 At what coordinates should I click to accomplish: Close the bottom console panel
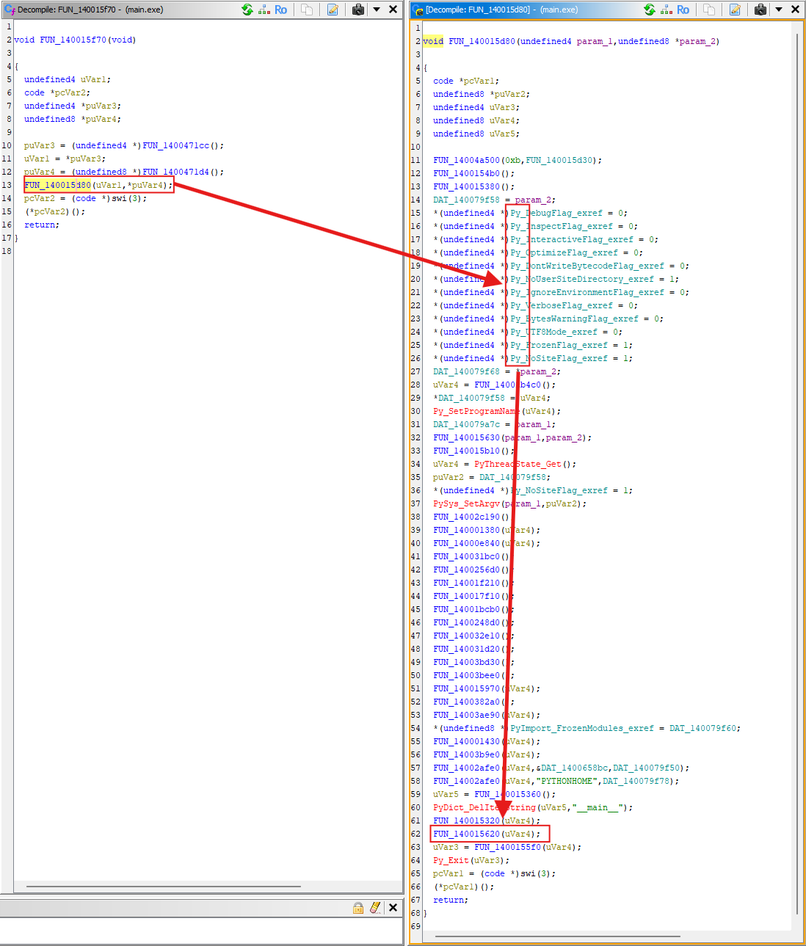coord(393,908)
